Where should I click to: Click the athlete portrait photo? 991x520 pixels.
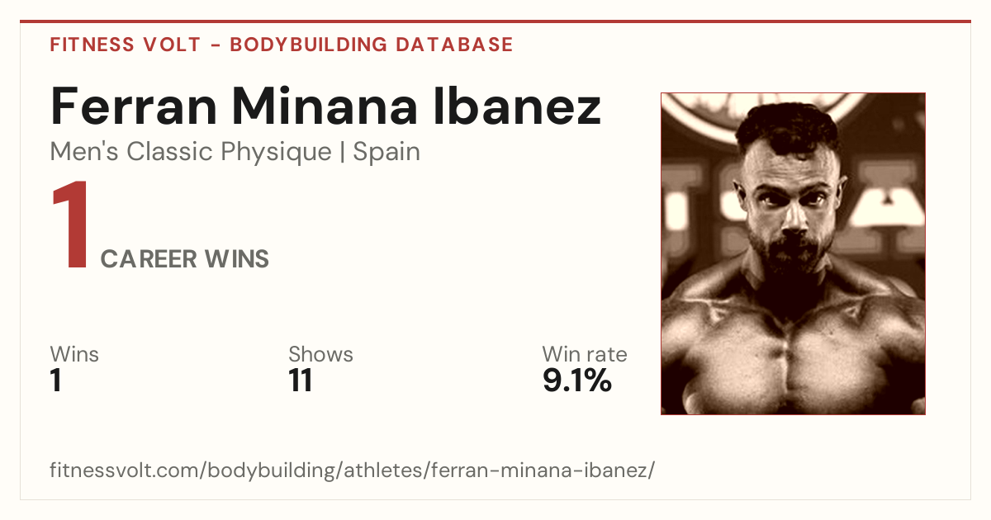click(793, 253)
